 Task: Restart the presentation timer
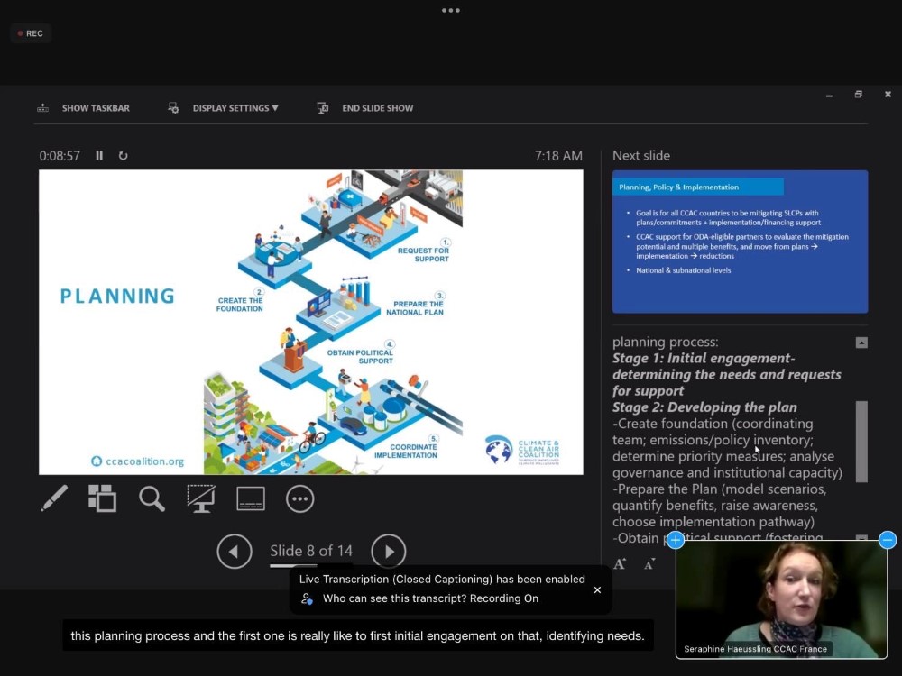pos(123,155)
